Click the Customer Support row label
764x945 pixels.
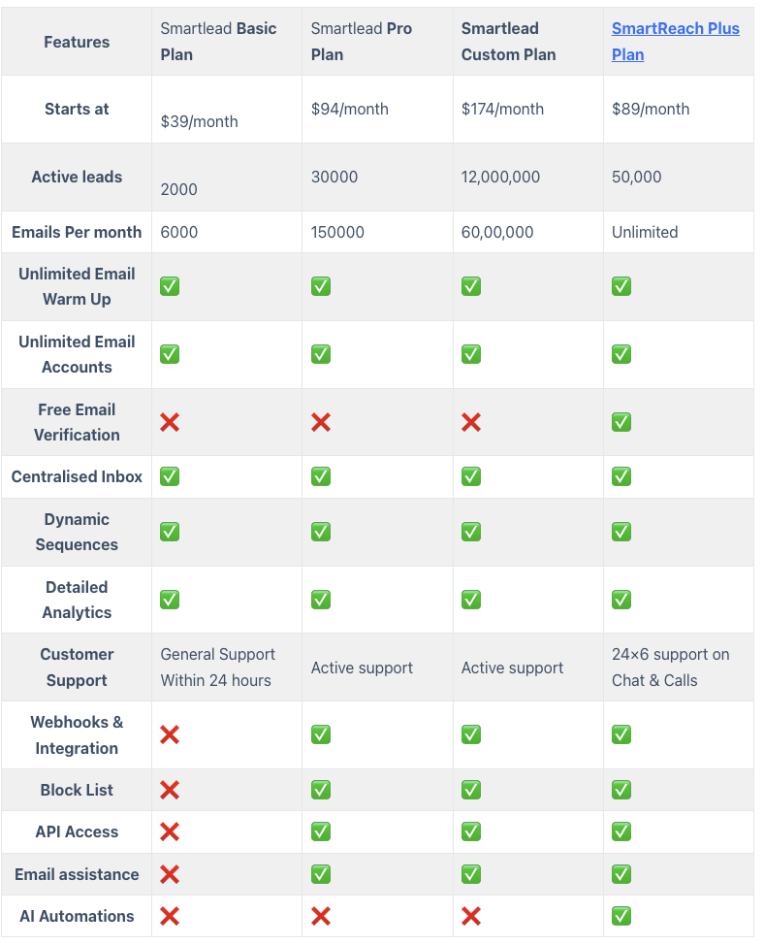coord(77,668)
